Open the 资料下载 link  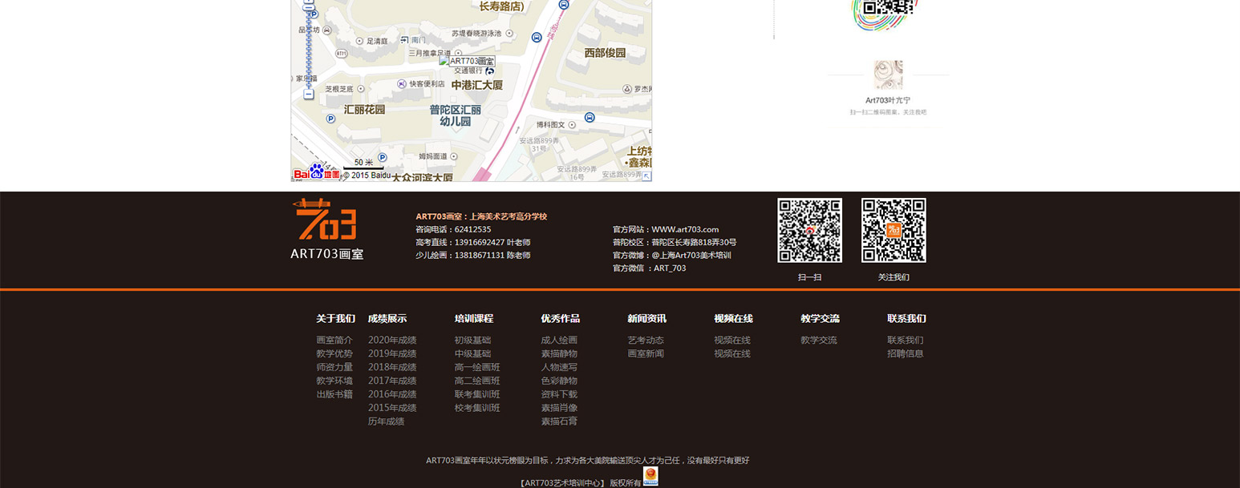560,394
